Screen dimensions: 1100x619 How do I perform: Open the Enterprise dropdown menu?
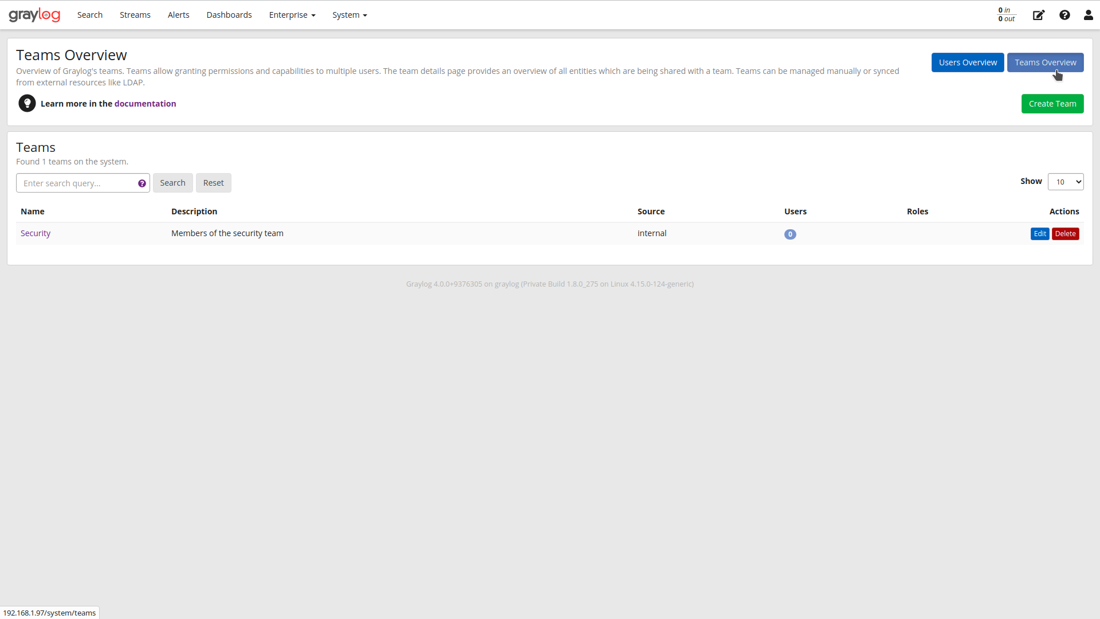click(x=292, y=15)
